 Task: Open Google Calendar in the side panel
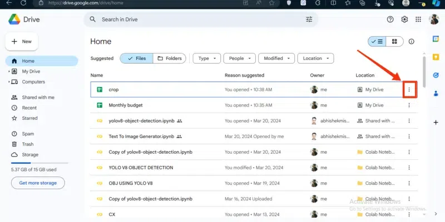click(x=436, y=39)
